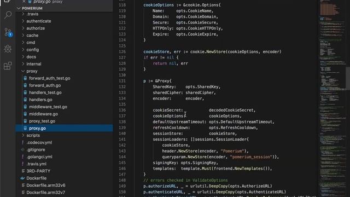Viewport: 350px width, 197px height.
Task: Expand the internal folder
Action: (23, 64)
